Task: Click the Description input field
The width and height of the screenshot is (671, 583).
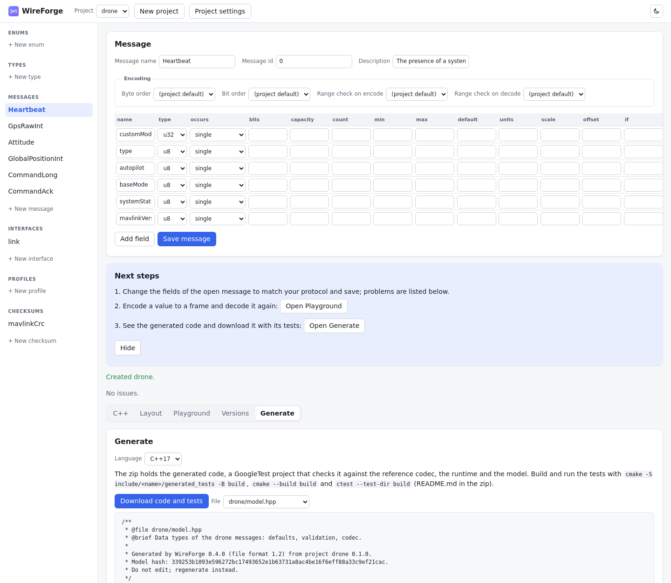Action: [431, 62]
